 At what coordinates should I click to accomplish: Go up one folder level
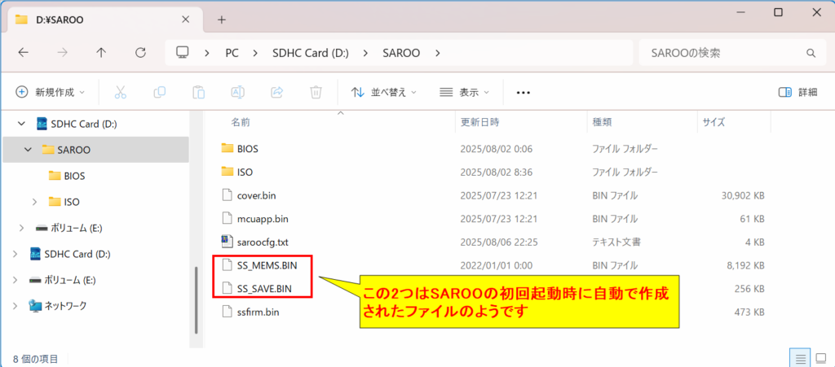[101, 53]
